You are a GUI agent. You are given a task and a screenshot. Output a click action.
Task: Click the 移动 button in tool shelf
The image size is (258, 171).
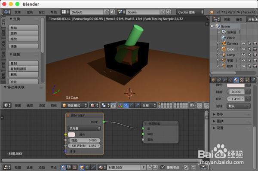23,27
